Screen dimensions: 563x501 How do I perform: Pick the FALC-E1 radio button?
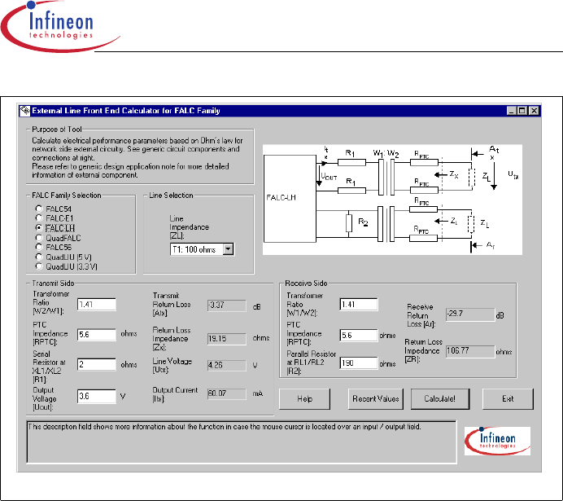click(38, 219)
